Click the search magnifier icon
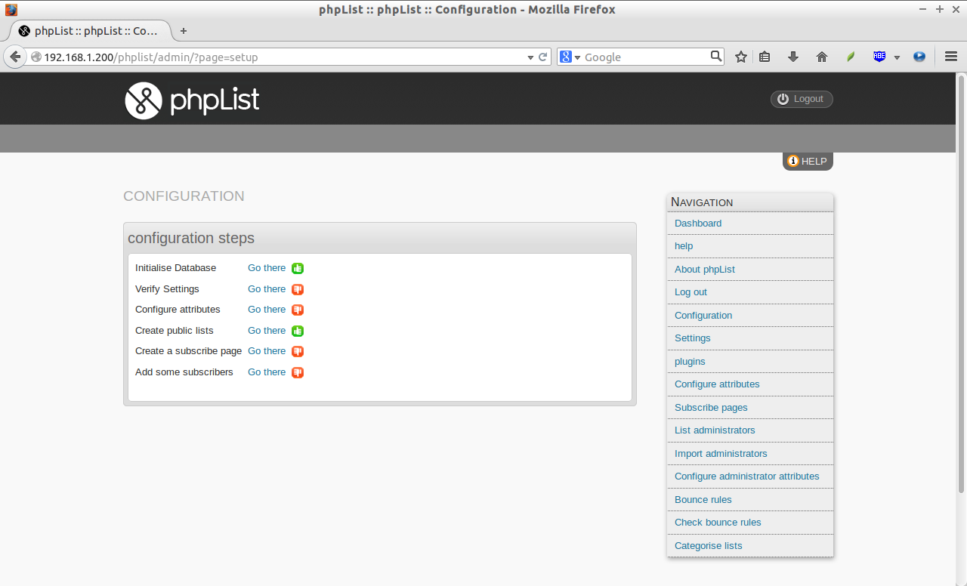Screen dimensions: 967x586 (716, 56)
